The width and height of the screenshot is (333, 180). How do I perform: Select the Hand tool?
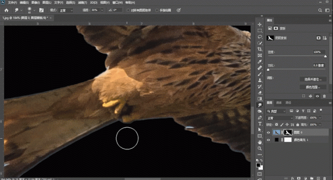(259, 142)
